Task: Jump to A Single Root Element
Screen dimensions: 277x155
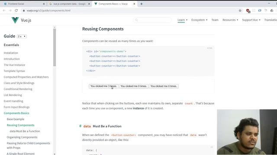Action: click(21, 154)
